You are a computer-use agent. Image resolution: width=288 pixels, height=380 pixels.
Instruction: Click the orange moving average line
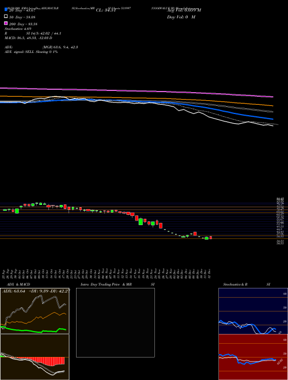(x=137, y=99)
